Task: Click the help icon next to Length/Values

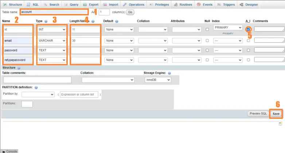Action: (93, 21)
